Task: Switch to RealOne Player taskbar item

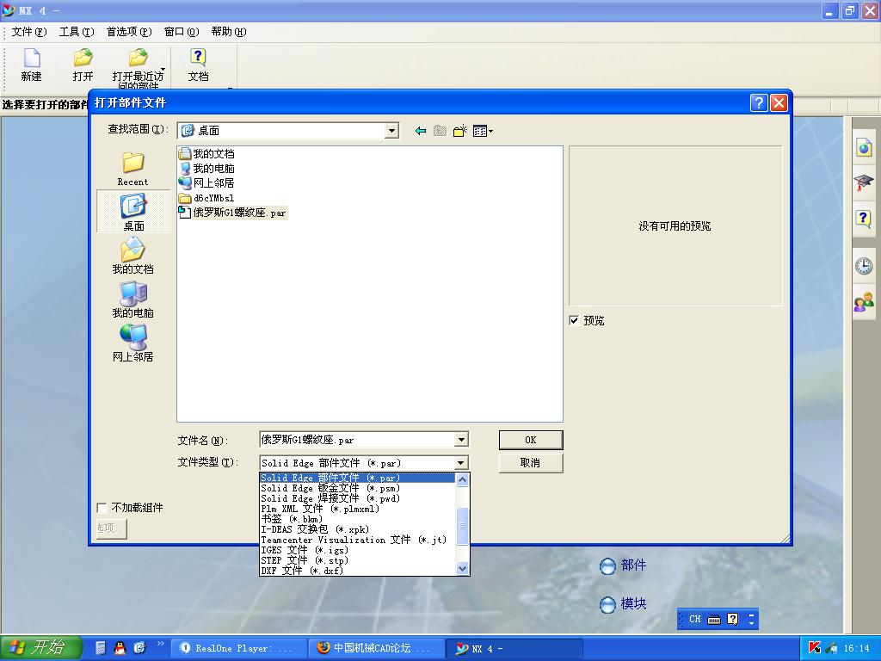Action: pyautogui.click(x=238, y=648)
